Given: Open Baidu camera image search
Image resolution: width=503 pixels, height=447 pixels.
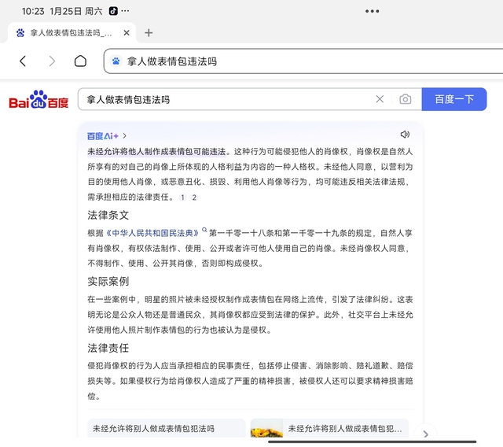Looking at the screenshot, I should (x=405, y=99).
